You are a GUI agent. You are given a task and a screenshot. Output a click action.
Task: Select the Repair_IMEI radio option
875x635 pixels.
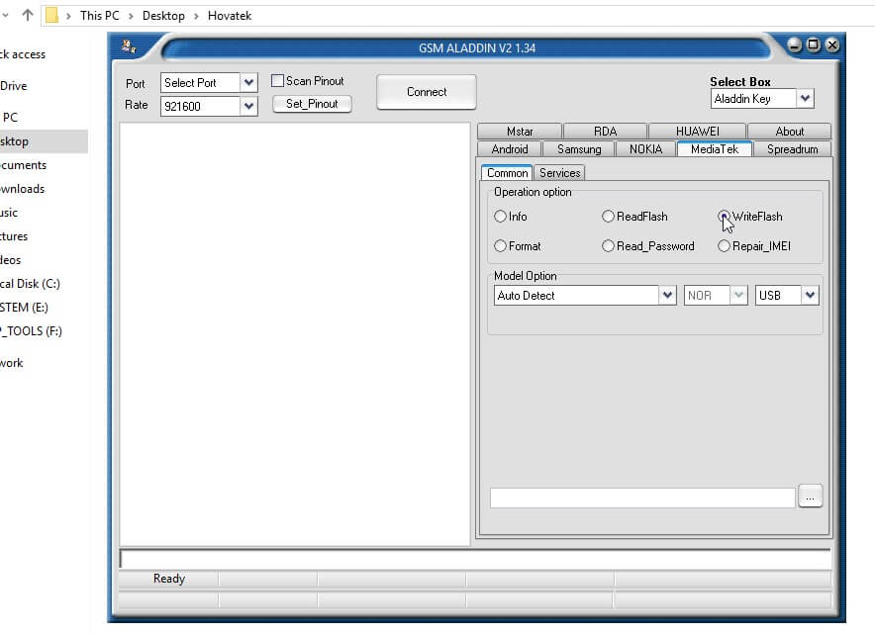[x=724, y=246]
